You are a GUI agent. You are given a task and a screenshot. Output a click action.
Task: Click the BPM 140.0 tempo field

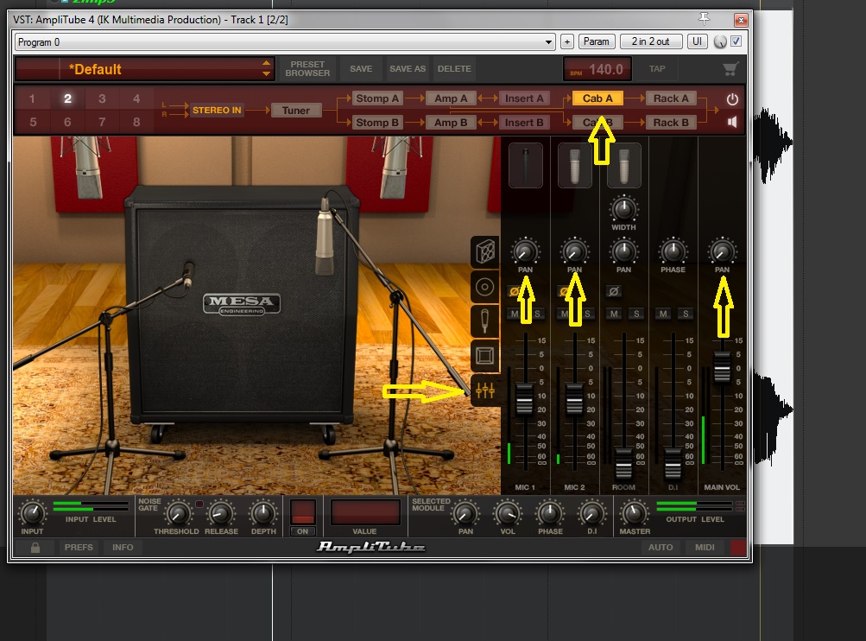pyautogui.click(x=597, y=69)
